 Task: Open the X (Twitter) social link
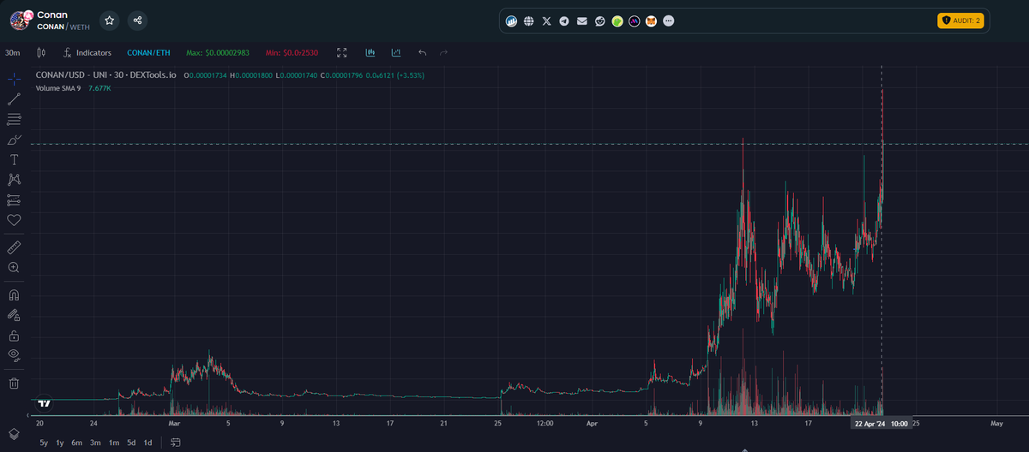click(547, 21)
